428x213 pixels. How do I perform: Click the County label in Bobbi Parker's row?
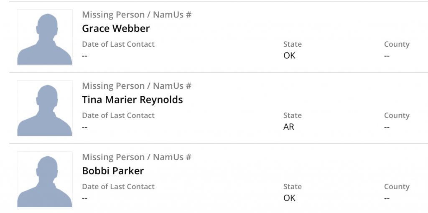pyautogui.click(x=397, y=187)
